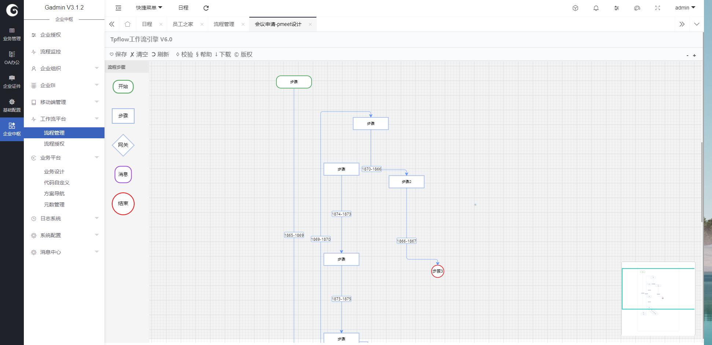
Task: Open the theme palette icon
Action: (637, 8)
